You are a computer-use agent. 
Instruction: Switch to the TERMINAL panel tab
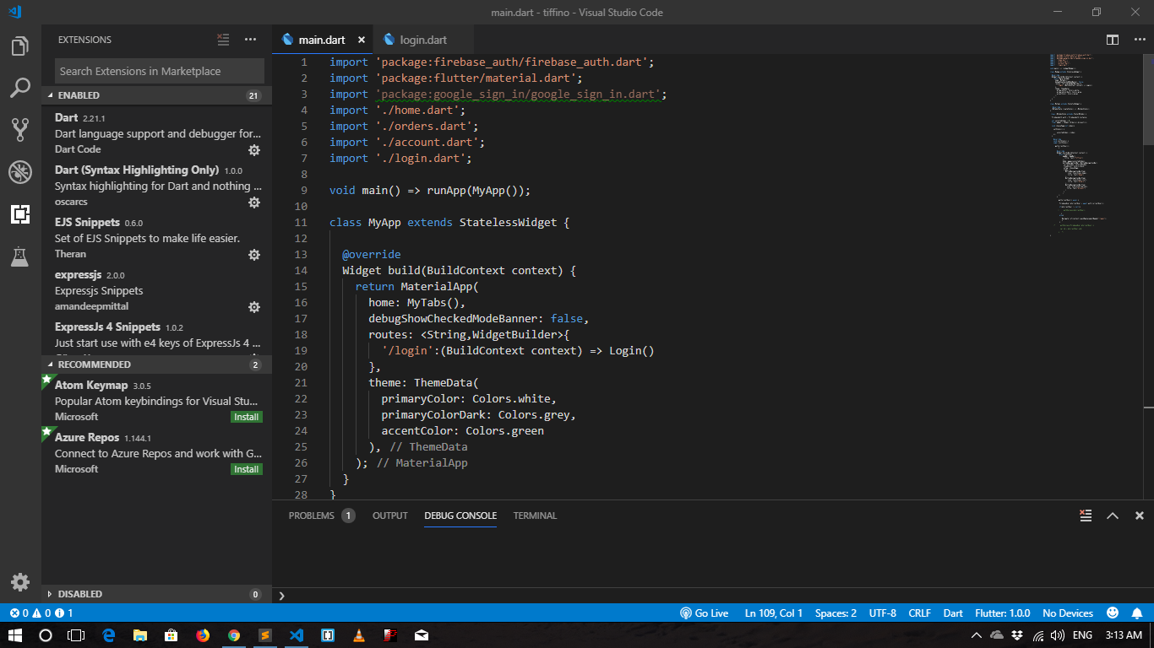[x=535, y=516]
